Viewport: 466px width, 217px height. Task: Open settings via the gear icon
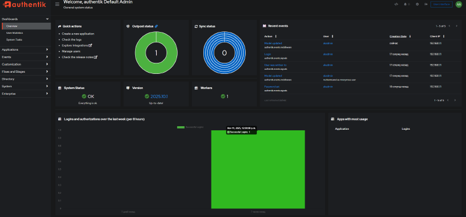coord(417,4)
